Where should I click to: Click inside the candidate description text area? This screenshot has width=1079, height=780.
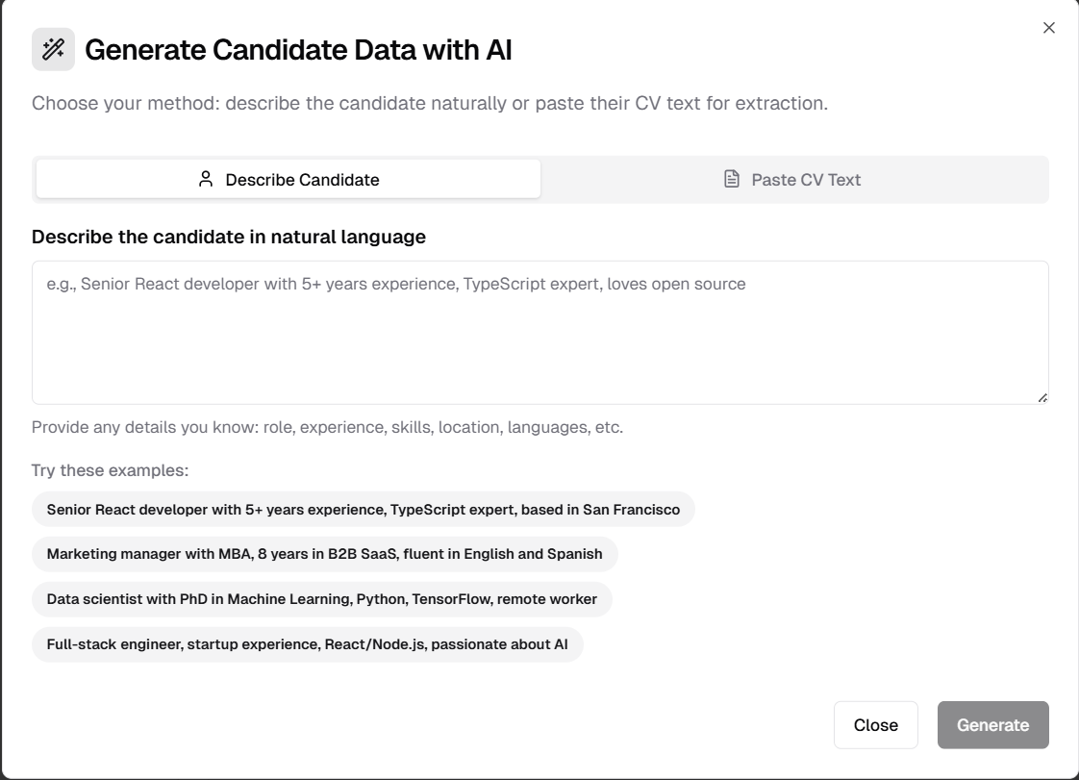(539, 332)
